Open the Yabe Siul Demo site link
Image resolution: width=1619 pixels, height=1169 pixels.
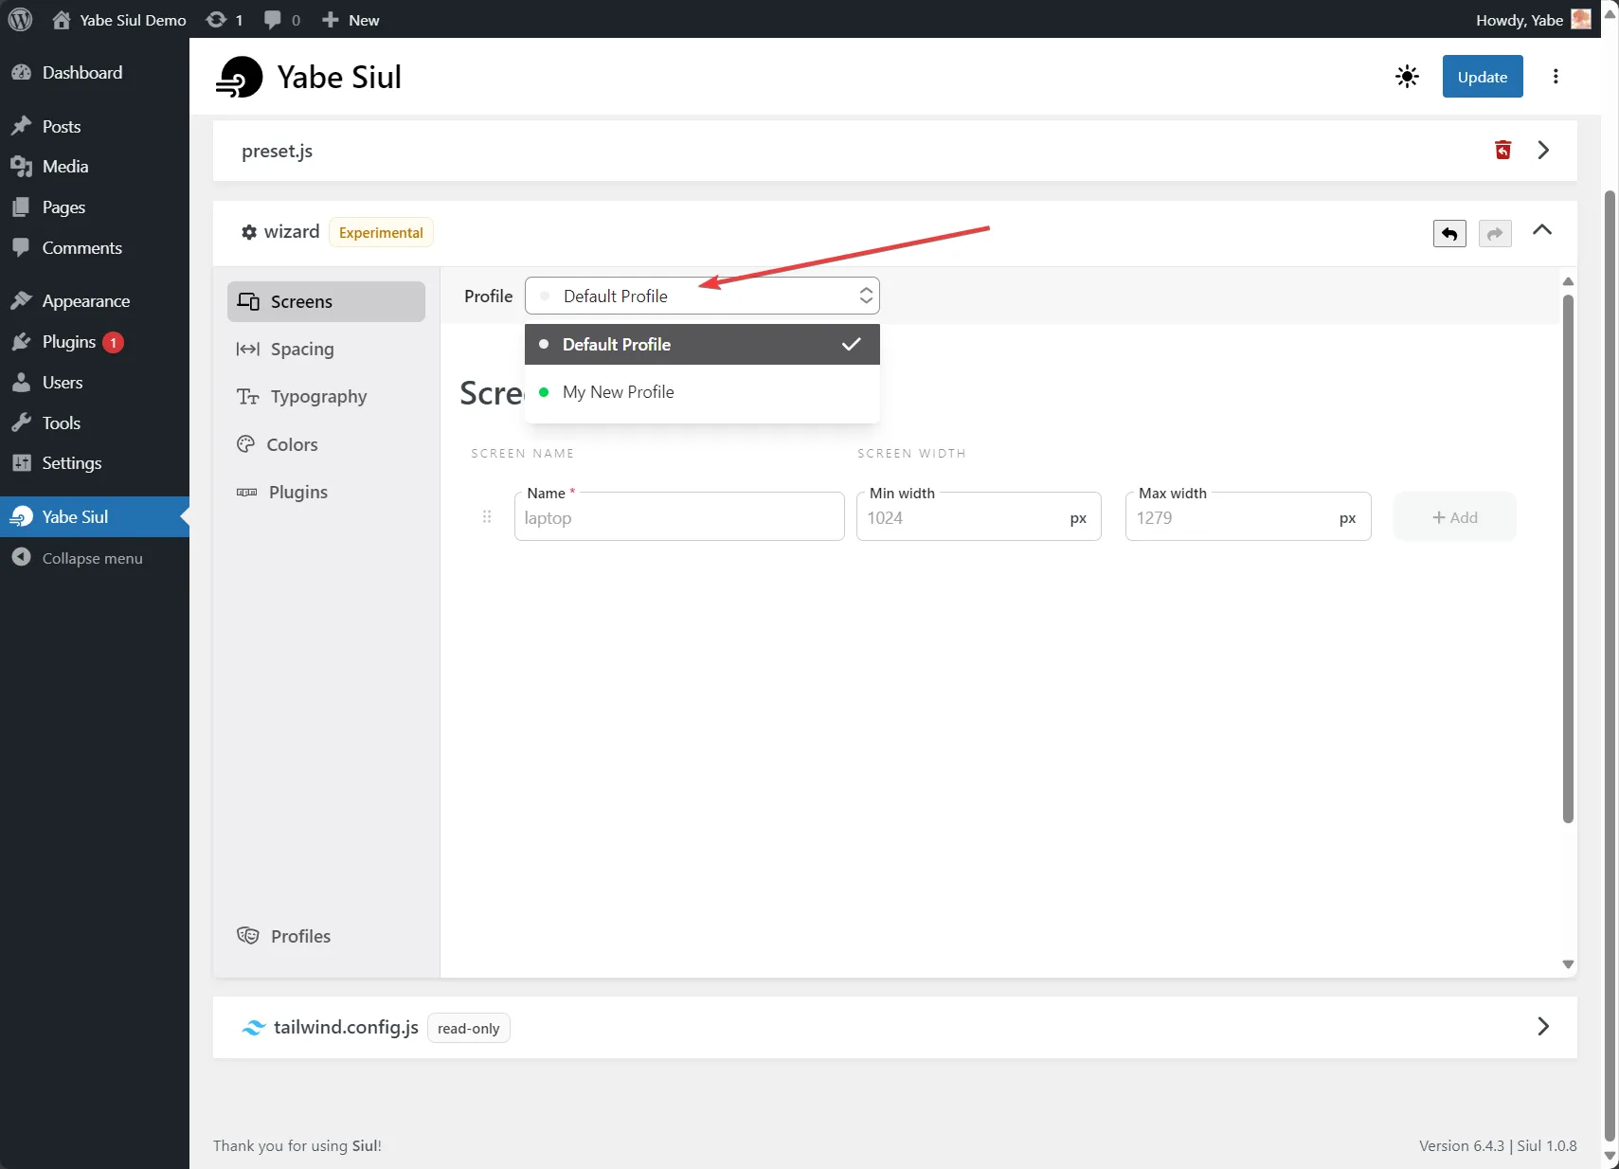[119, 20]
